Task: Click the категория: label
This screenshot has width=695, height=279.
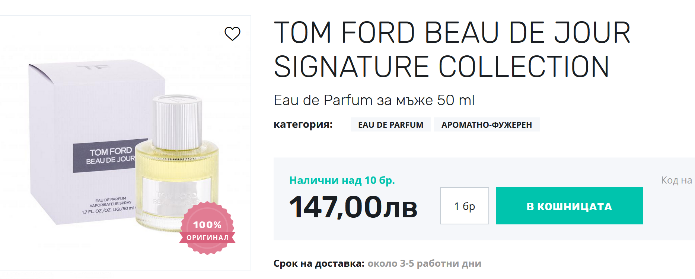Action: (303, 124)
